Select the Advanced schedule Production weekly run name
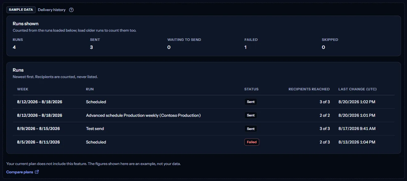Image resolution: width=407 pixels, height=181 pixels. [x=143, y=115]
